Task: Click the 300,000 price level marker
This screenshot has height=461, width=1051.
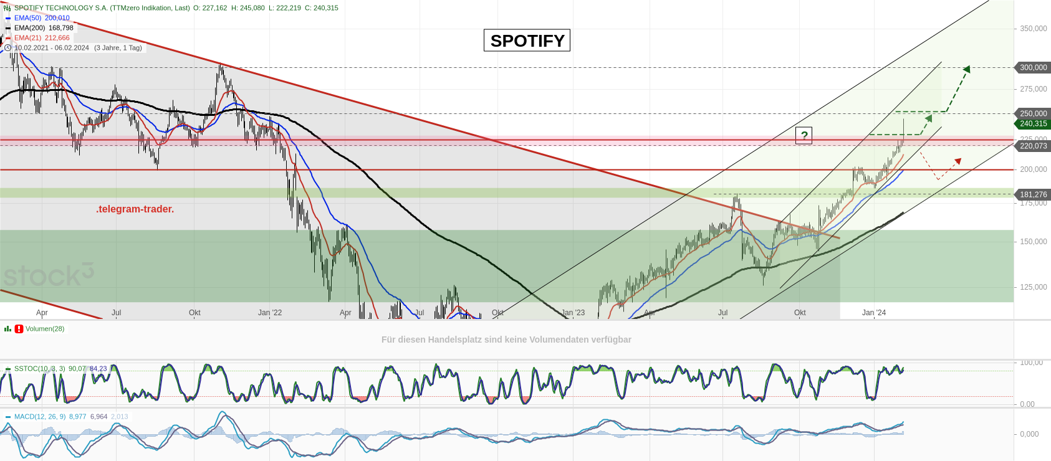Action: click(x=1033, y=67)
